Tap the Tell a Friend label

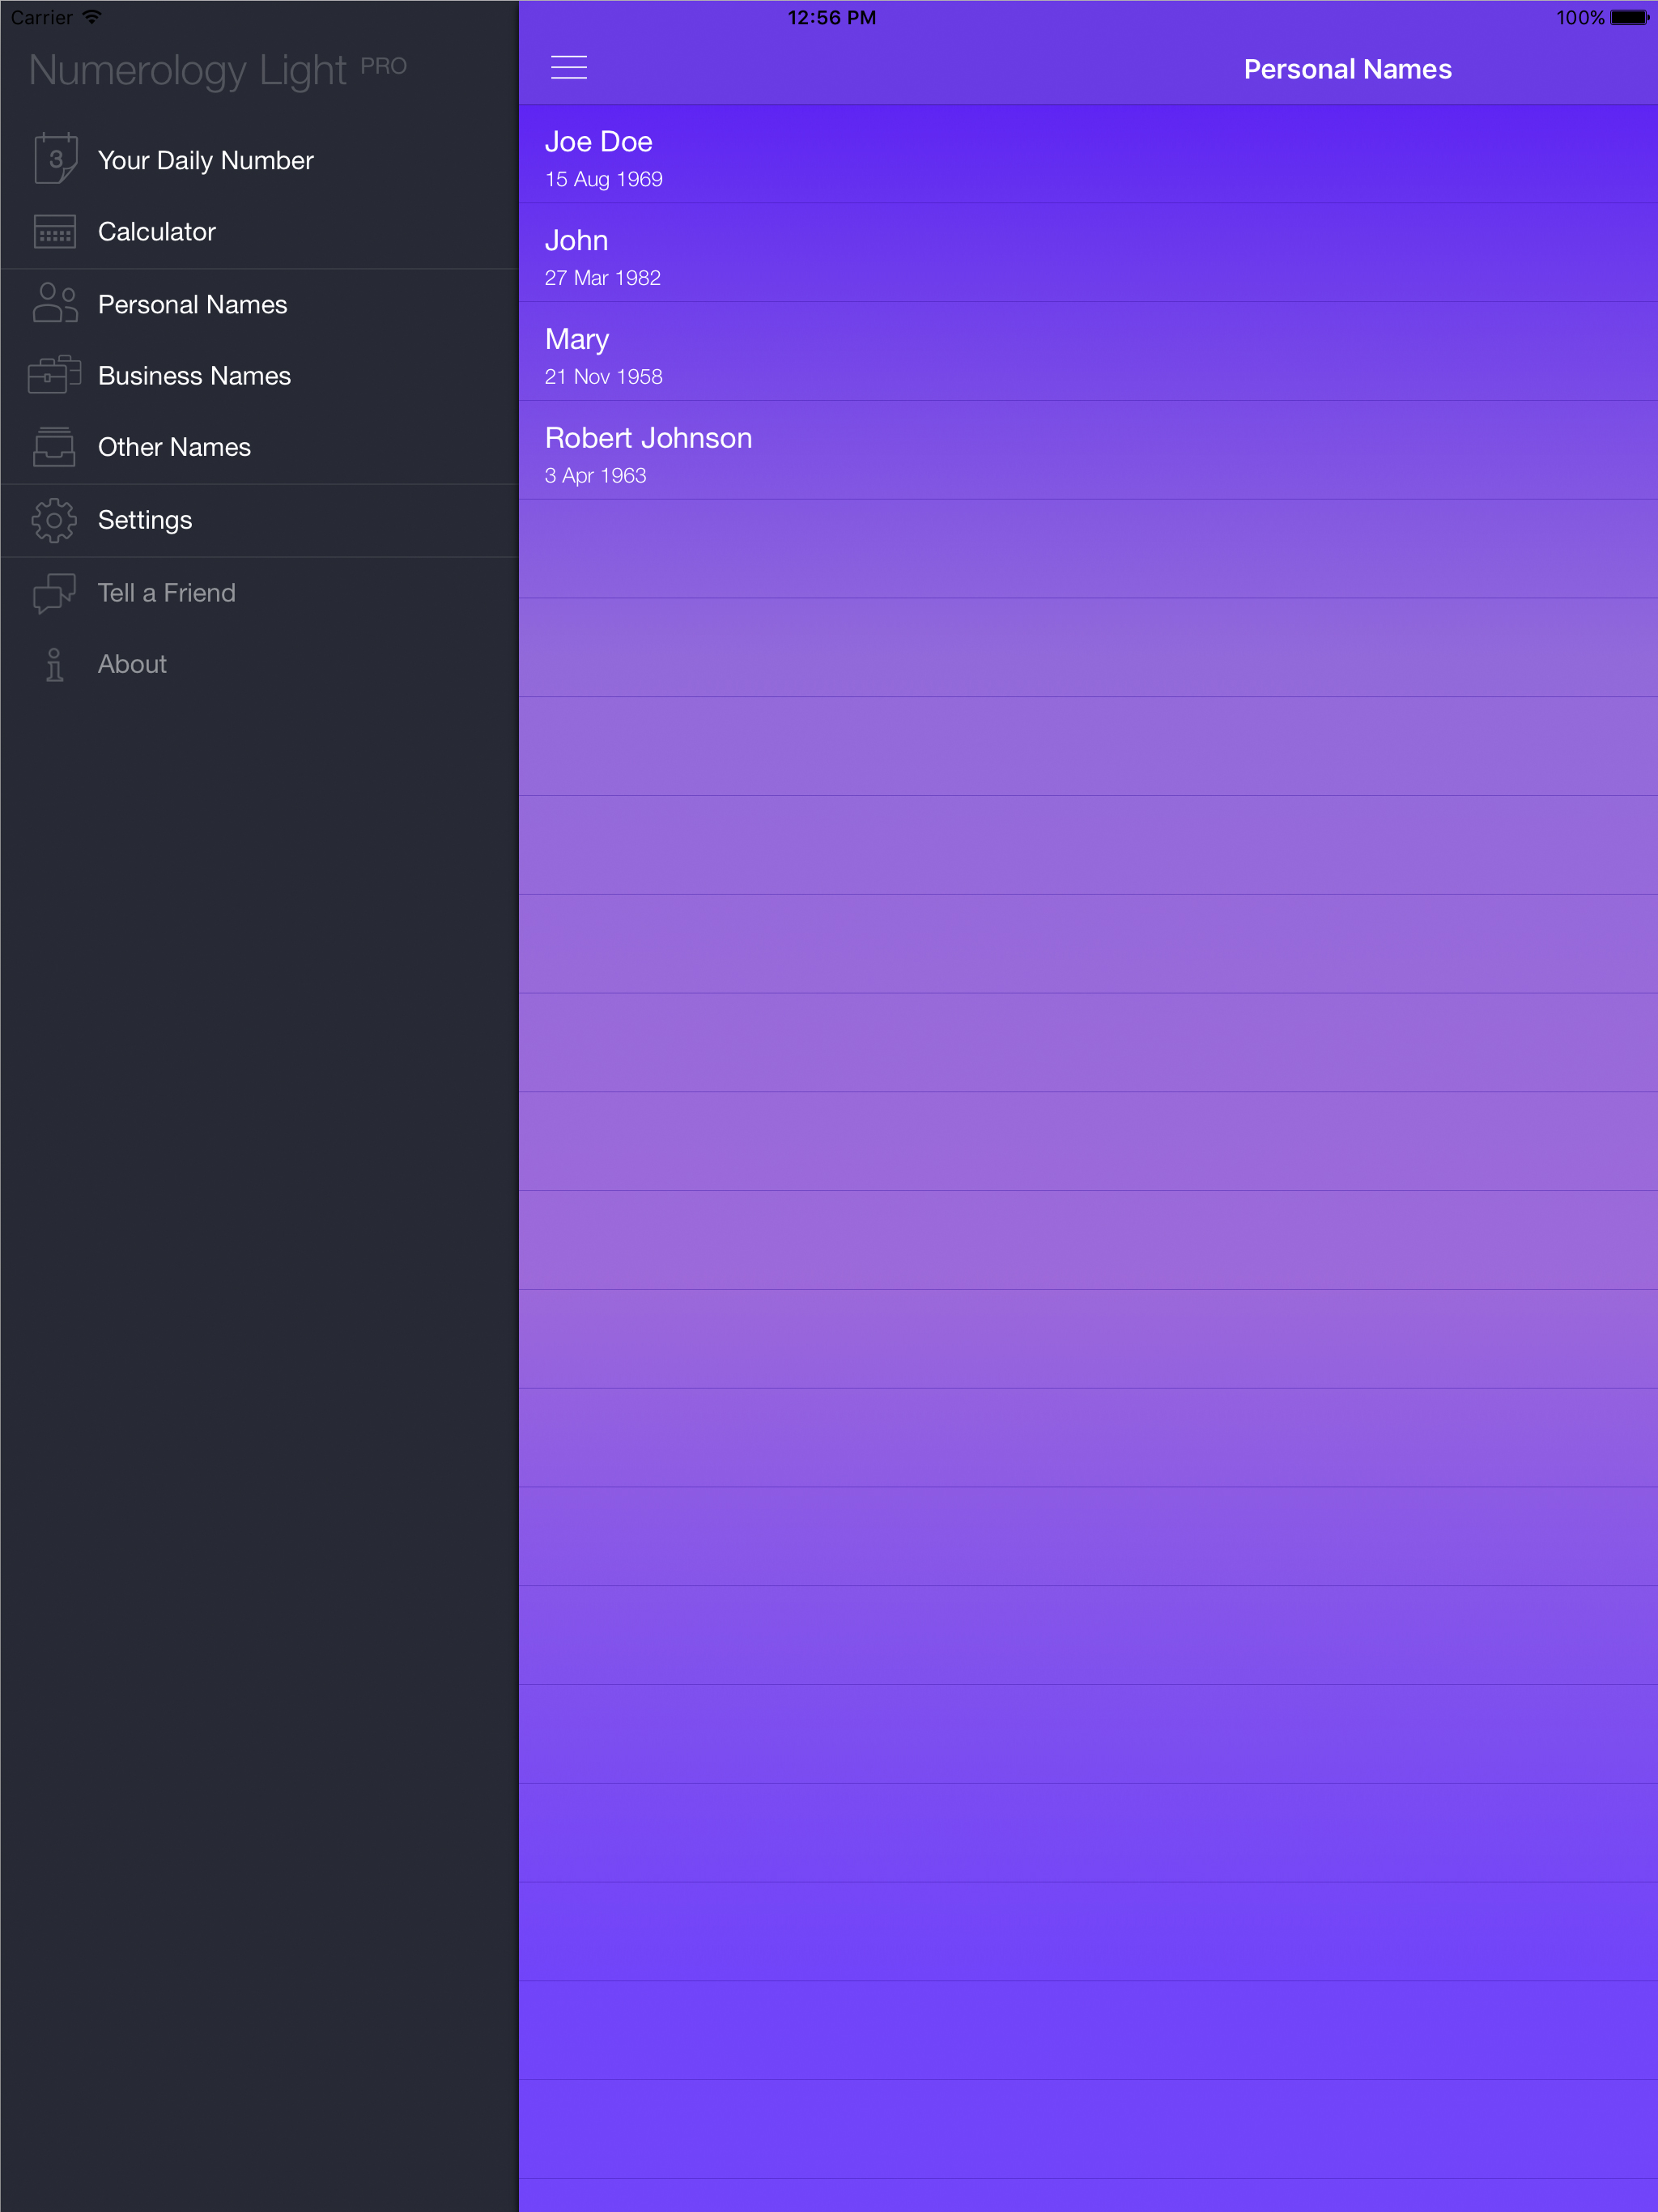[x=167, y=593]
